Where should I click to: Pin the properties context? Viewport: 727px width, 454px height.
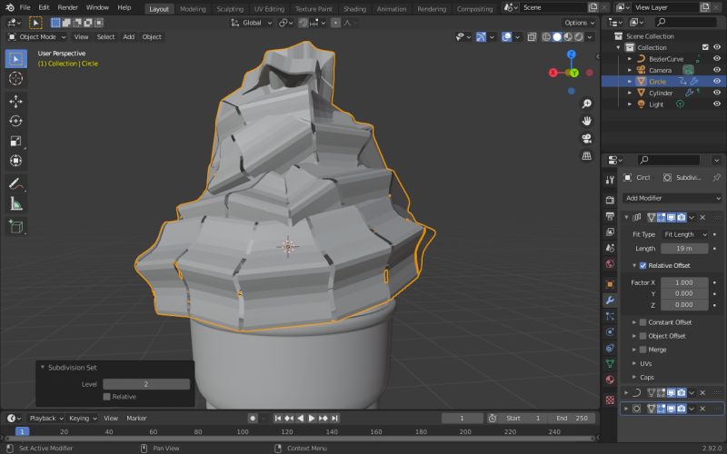pyautogui.click(x=716, y=177)
